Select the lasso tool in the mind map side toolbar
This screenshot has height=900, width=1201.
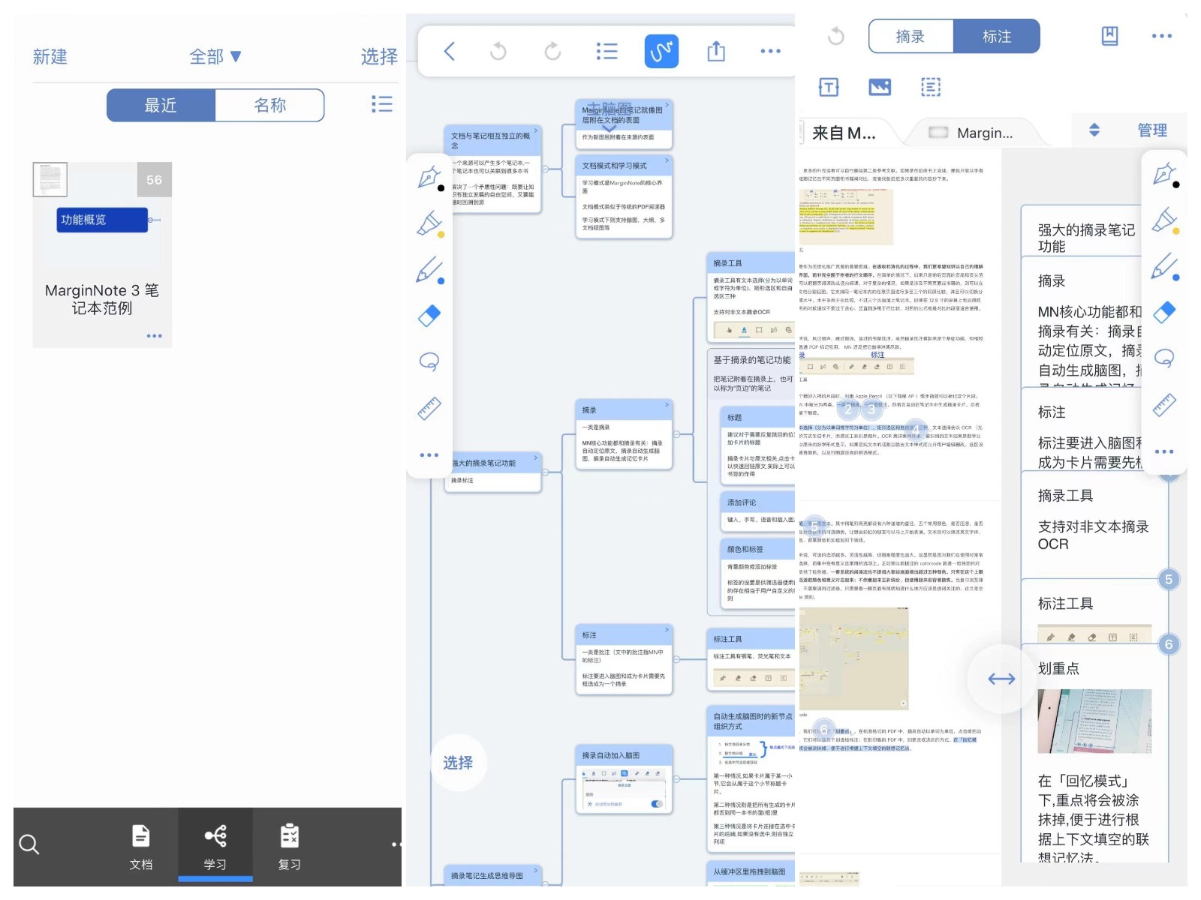(429, 362)
